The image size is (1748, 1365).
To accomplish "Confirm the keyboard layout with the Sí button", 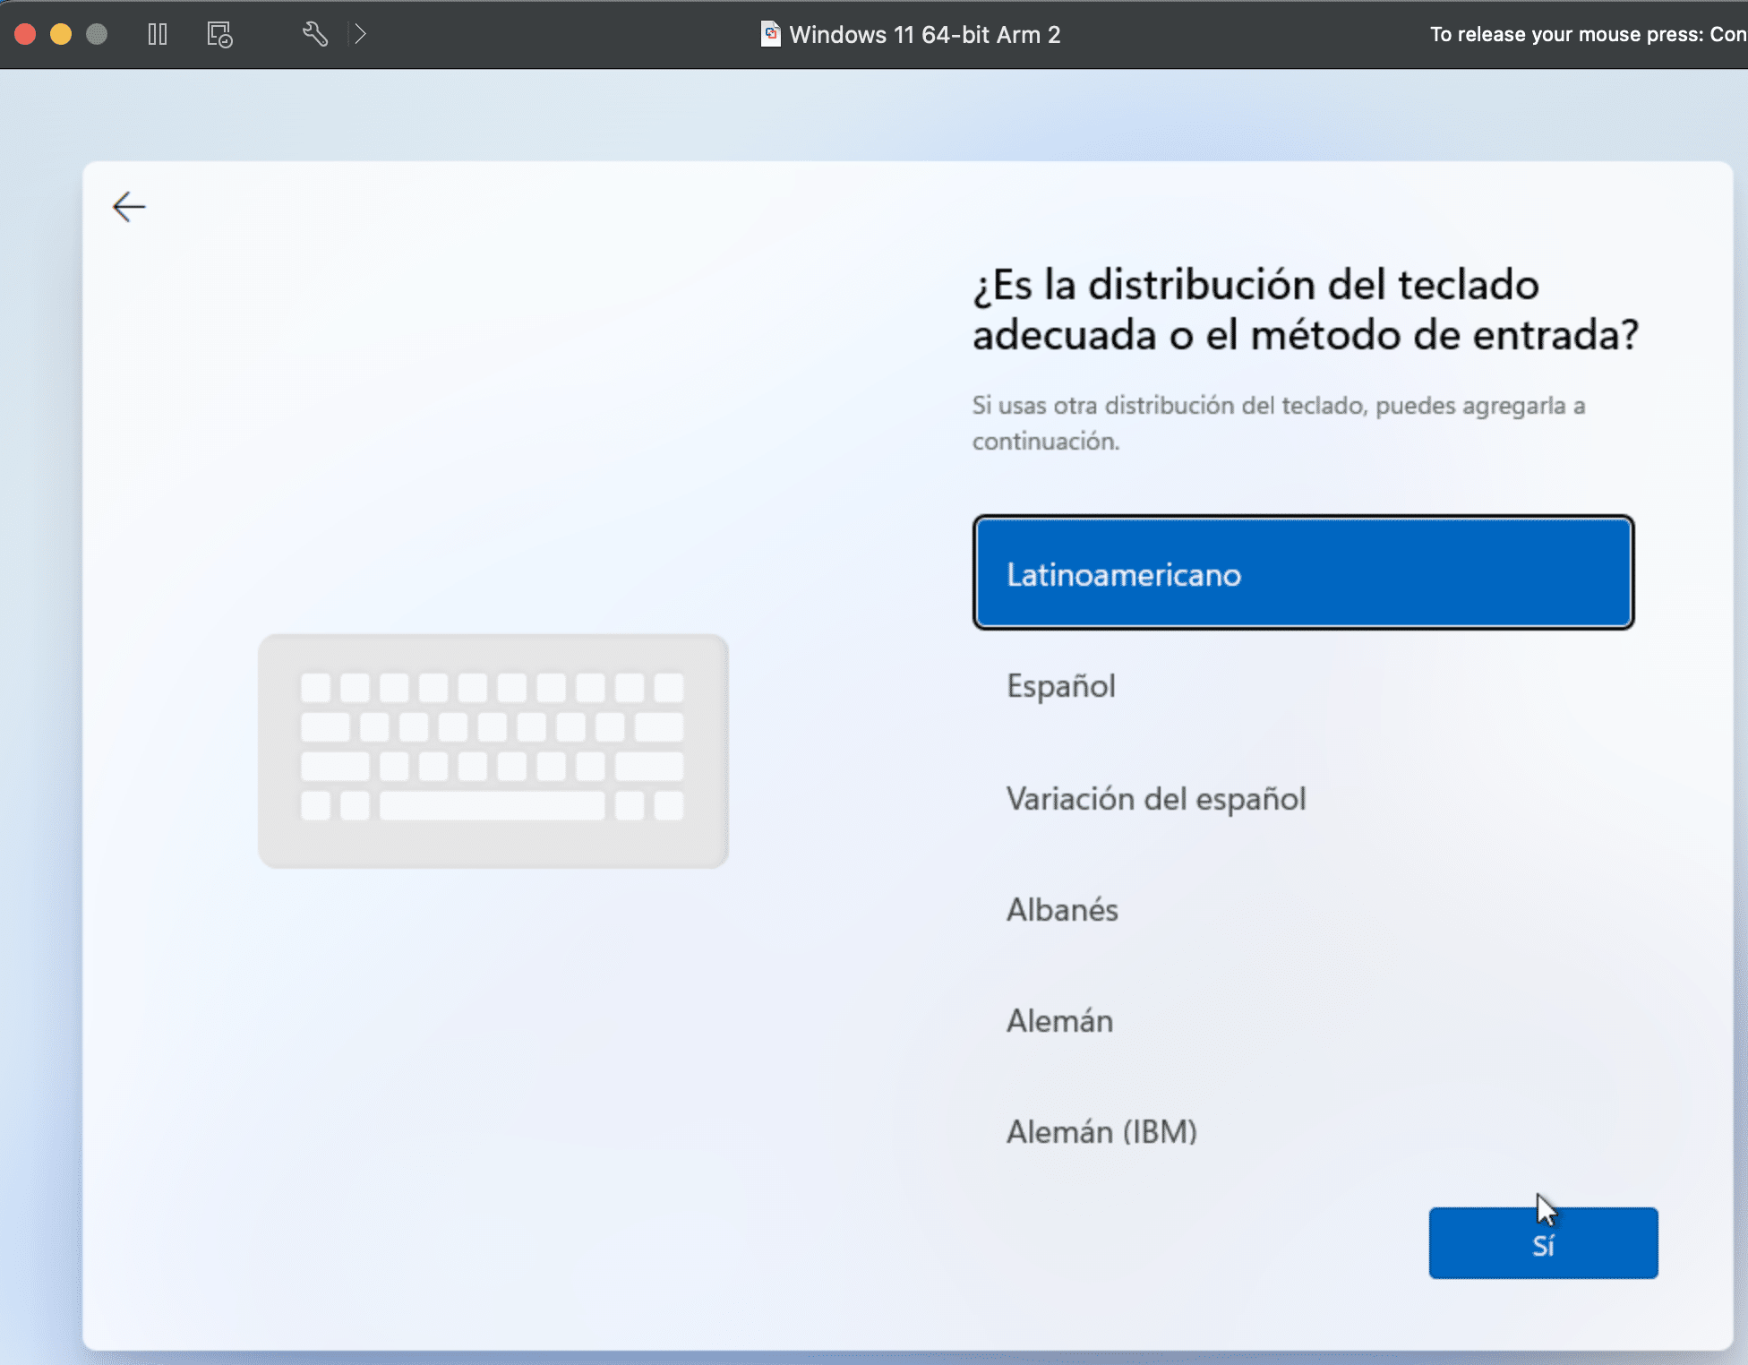I will click(1543, 1243).
